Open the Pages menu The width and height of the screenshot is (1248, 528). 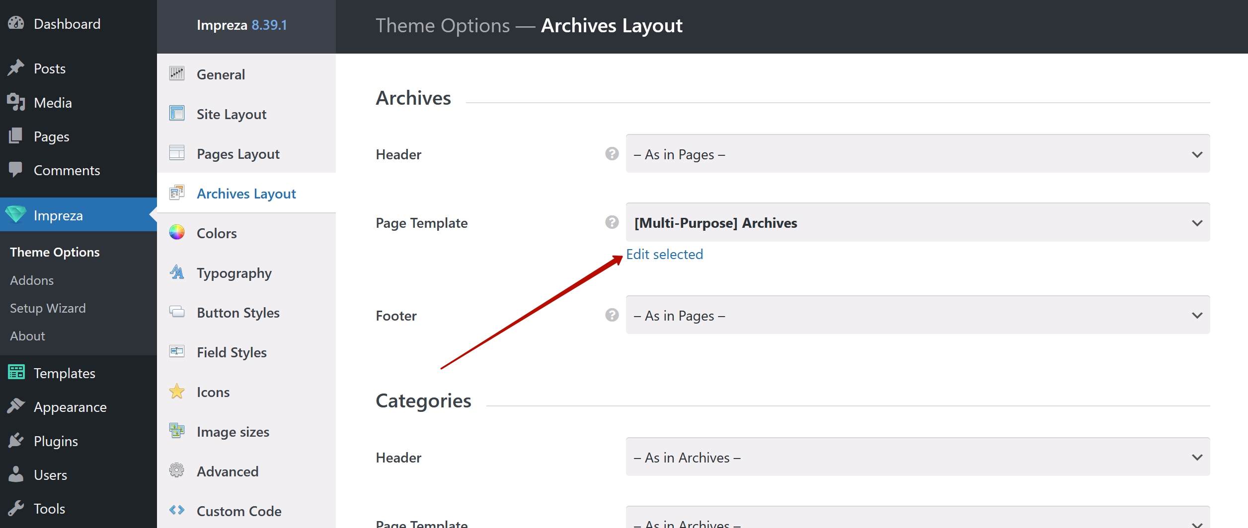[x=78, y=135]
